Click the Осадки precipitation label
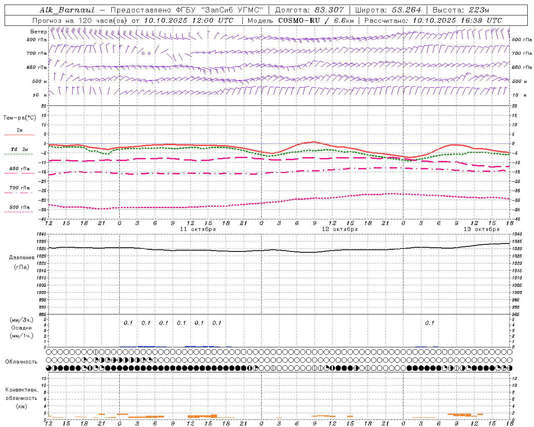The width and height of the screenshot is (534, 427). 22,328
